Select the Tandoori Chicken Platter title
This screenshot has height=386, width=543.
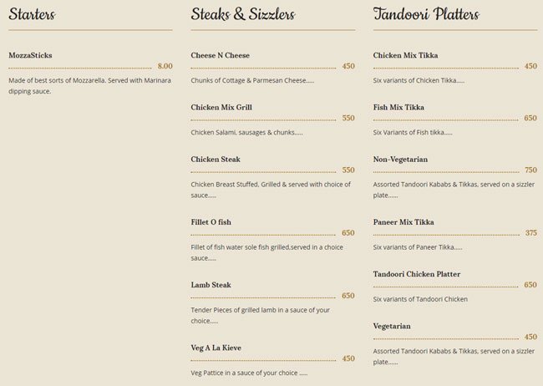[417, 274]
